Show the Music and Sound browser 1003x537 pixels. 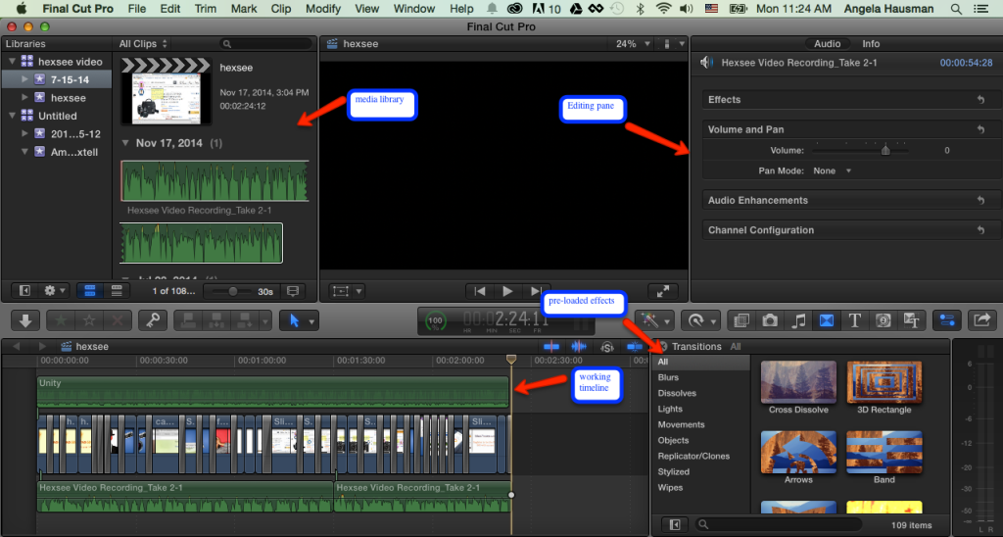(x=798, y=320)
